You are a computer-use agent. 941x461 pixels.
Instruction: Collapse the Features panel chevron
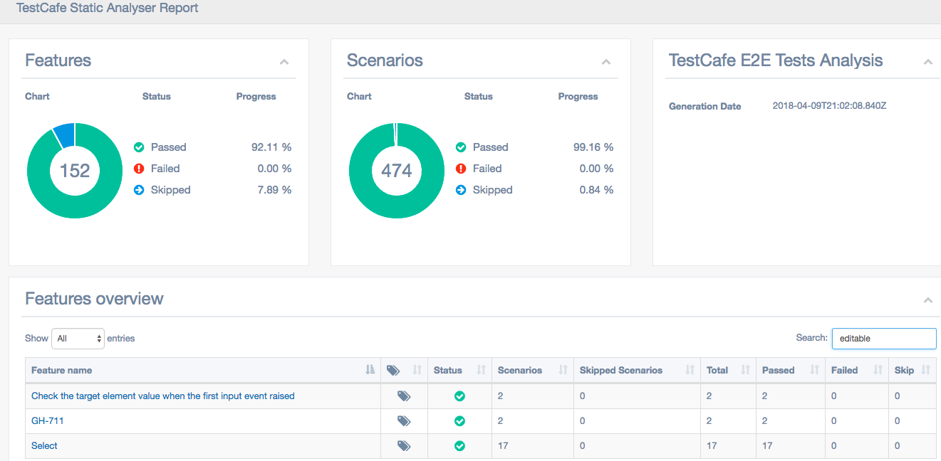284,62
